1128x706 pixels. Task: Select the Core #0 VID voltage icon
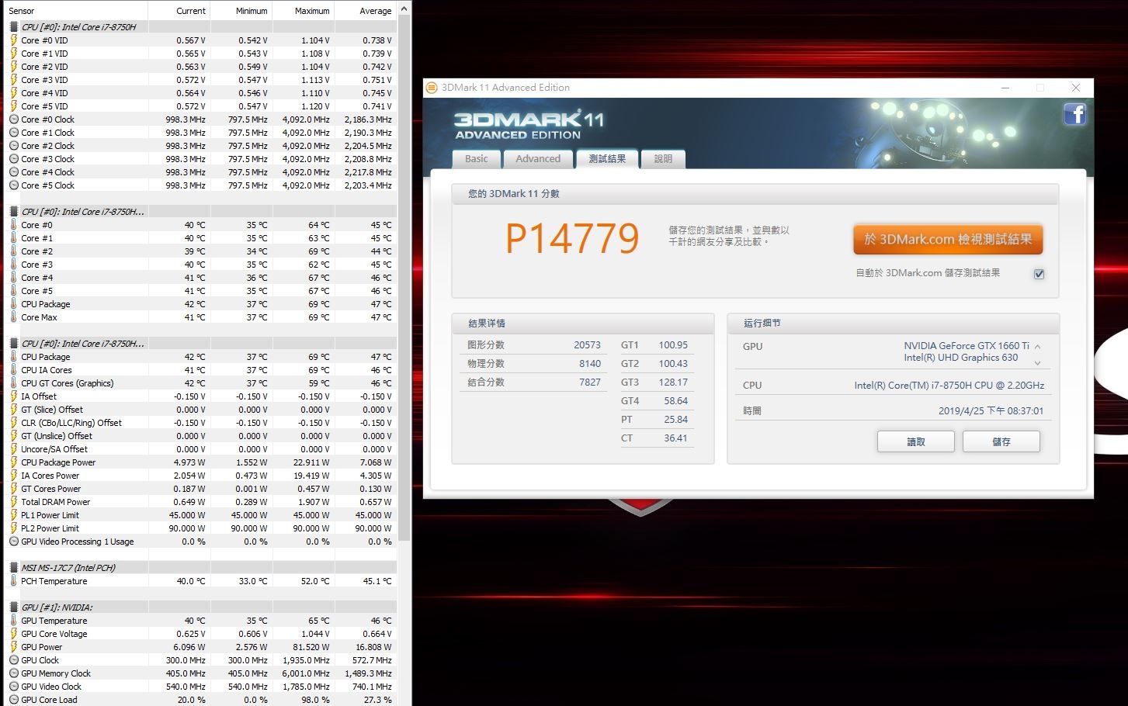pos(14,40)
